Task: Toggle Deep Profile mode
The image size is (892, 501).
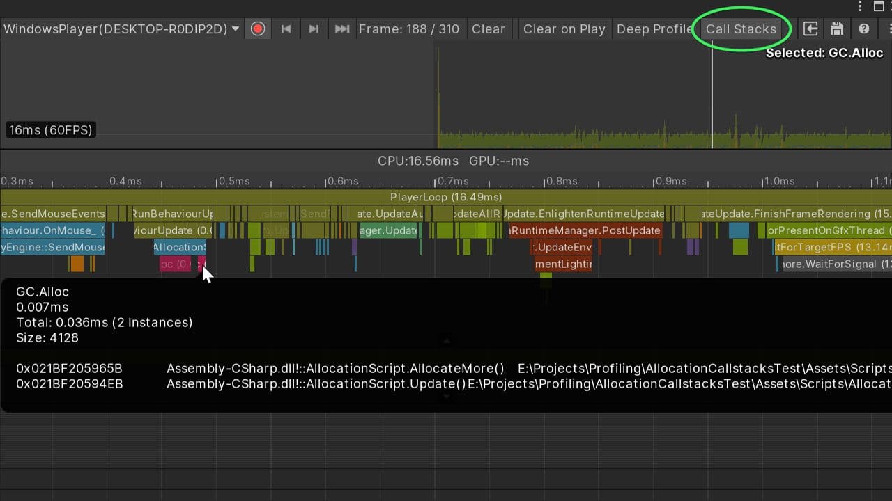Action: 654,29
